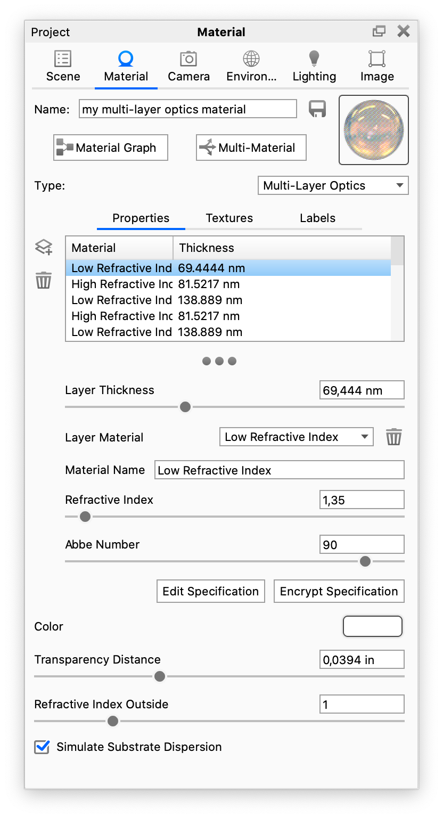Click the Transparency Distance slider handle
This screenshot has height=818, width=443.
tap(160, 676)
